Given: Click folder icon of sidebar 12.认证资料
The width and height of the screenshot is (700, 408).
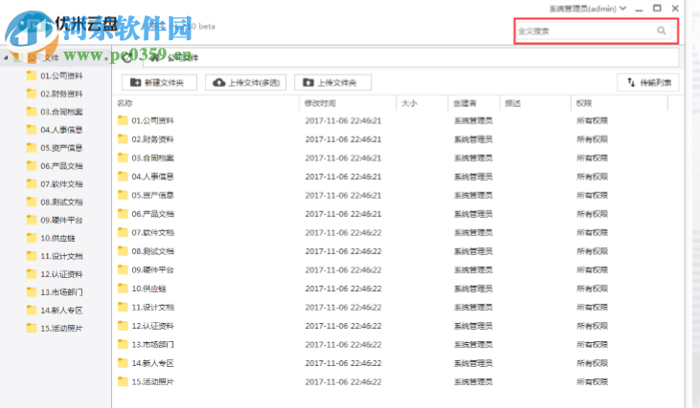Looking at the screenshot, I should point(32,274).
